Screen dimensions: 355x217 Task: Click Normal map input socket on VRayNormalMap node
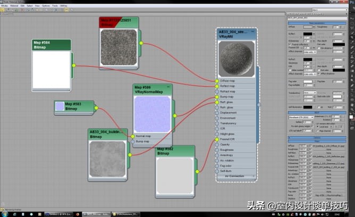[x=133, y=136]
